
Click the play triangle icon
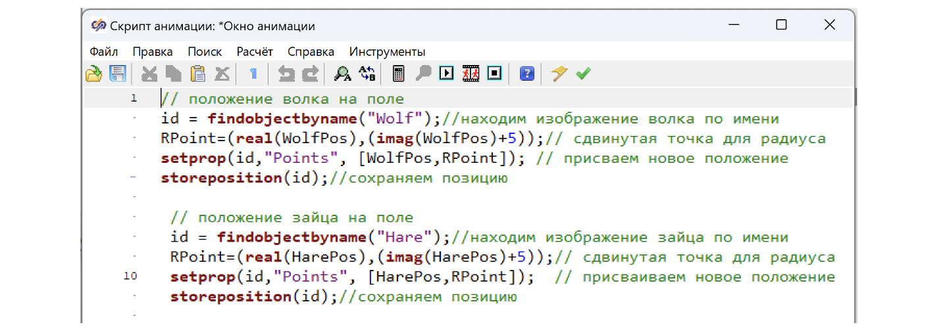tap(447, 74)
